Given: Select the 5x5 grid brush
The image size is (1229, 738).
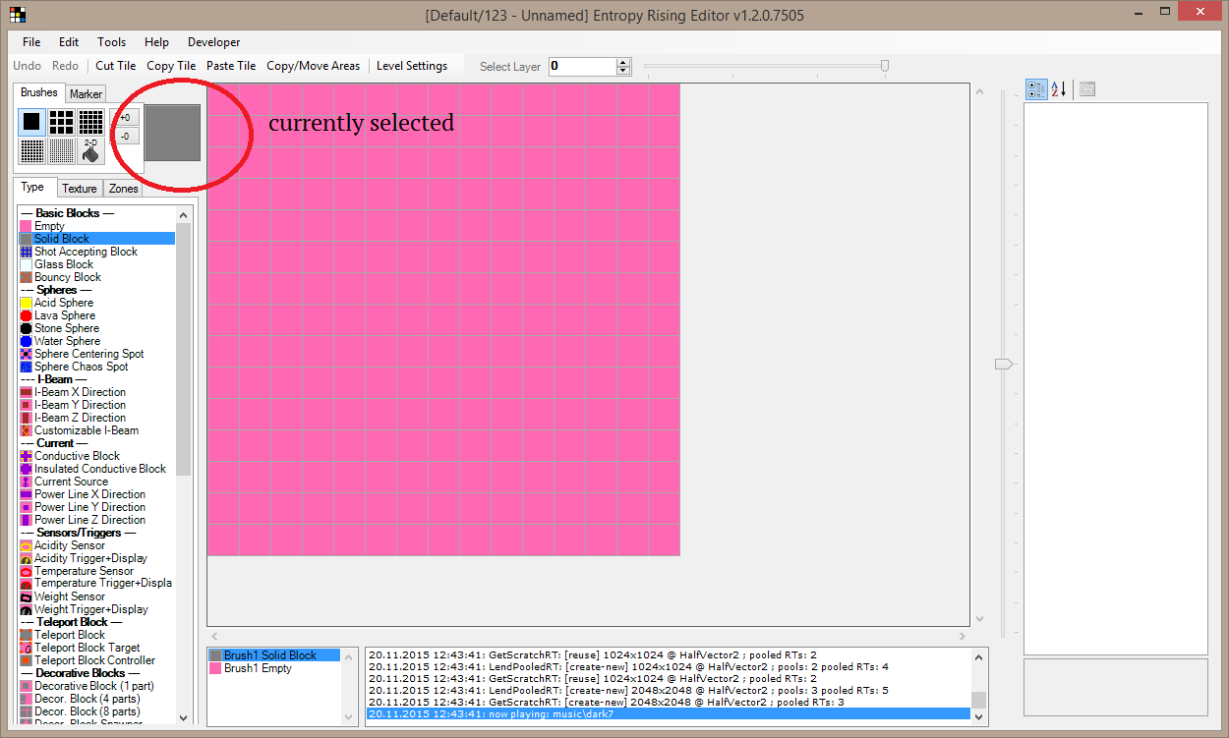Looking at the screenshot, I should [x=90, y=122].
